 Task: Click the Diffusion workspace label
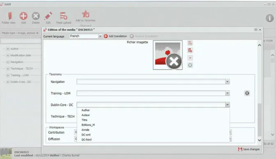(54, 139)
